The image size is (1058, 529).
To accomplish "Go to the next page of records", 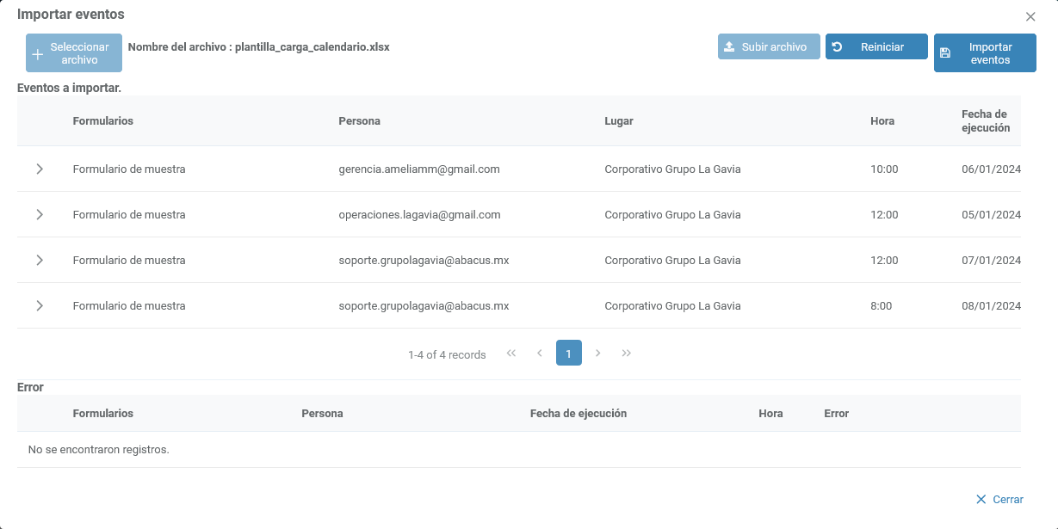I will (597, 354).
